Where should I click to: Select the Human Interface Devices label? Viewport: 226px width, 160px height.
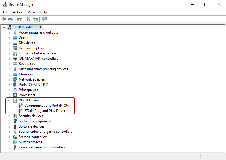coord(38,53)
